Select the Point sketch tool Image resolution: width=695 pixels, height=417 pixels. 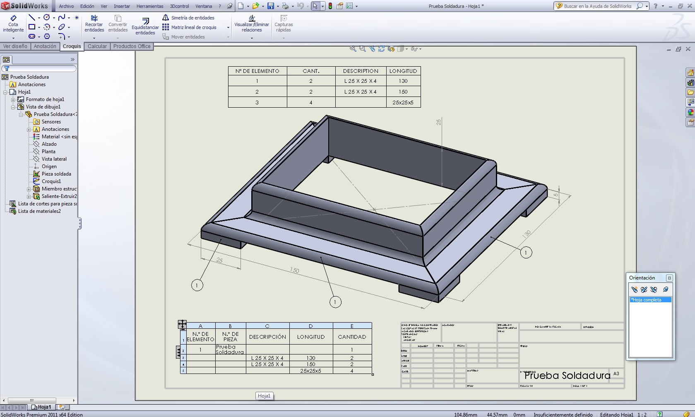[x=77, y=18]
